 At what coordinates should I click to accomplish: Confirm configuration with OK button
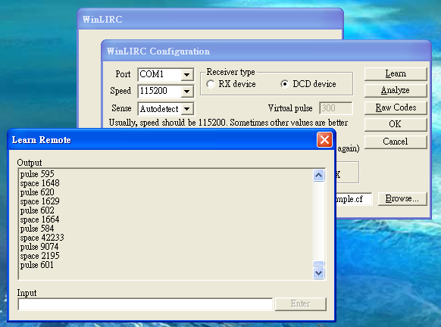396,124
